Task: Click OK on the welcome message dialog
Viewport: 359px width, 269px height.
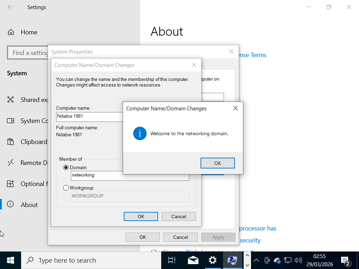Action: point(217,163)
